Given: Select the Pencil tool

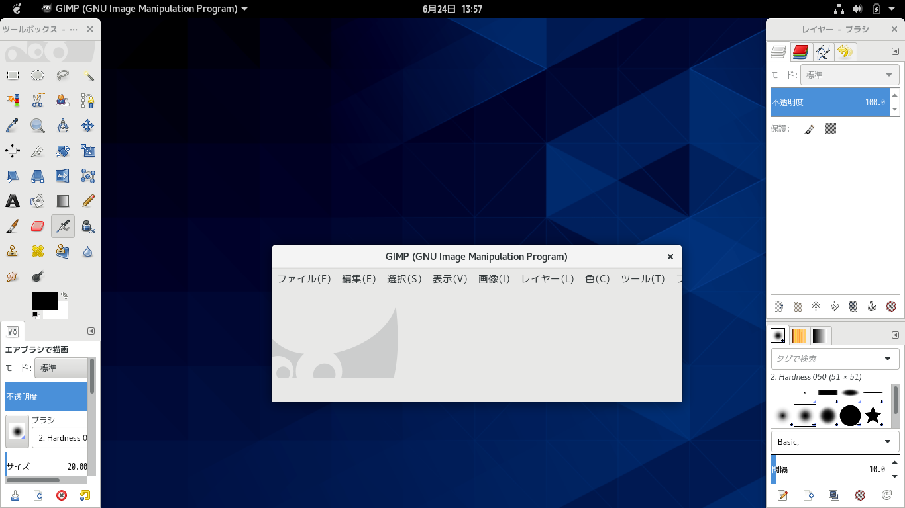Looking at the screenshot, I should pos(88,201).
